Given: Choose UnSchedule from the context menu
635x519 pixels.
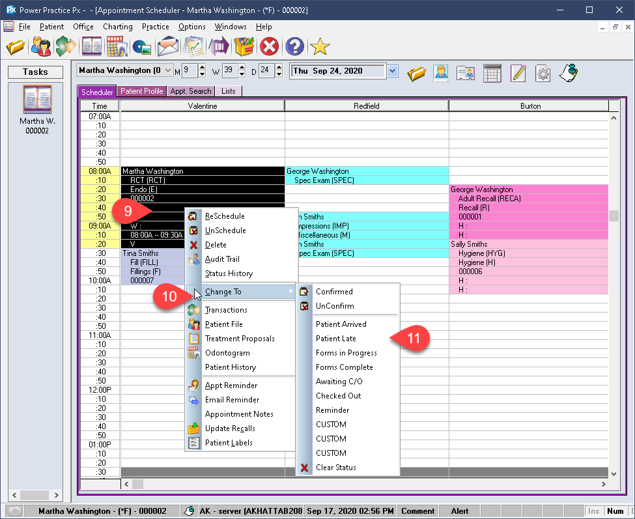Looking at the screenshot, I should pos(225,231).
